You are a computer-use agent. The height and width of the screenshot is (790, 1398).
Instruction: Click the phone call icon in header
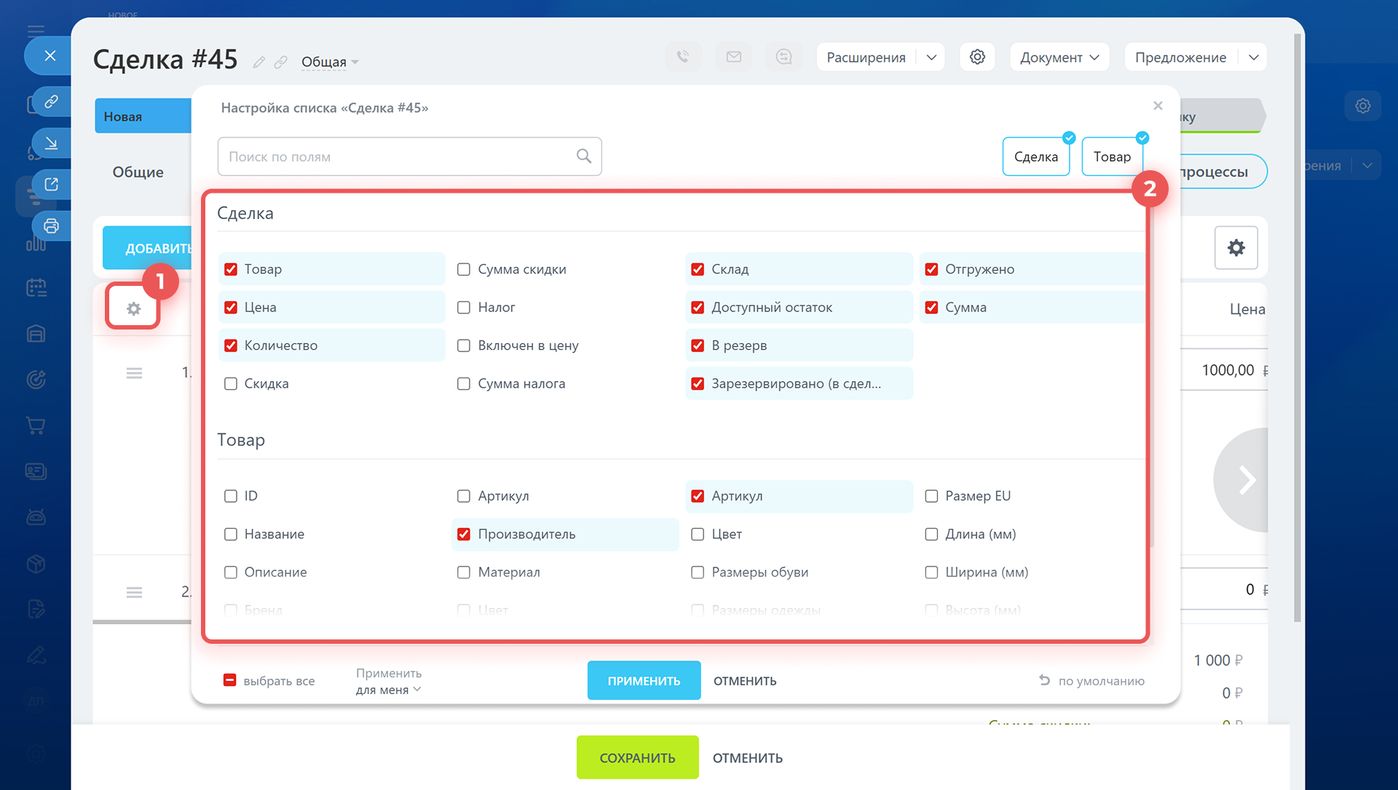point(683,57)
